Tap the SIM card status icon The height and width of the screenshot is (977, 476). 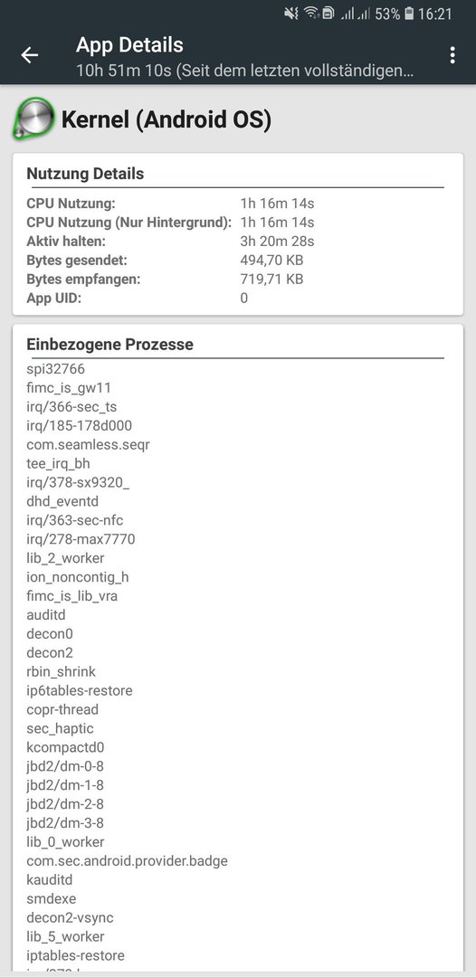pyautogui.click(x=328, y=14)
